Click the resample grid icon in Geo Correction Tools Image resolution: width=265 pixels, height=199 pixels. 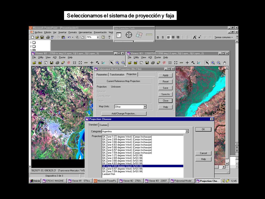coord(139,35)
